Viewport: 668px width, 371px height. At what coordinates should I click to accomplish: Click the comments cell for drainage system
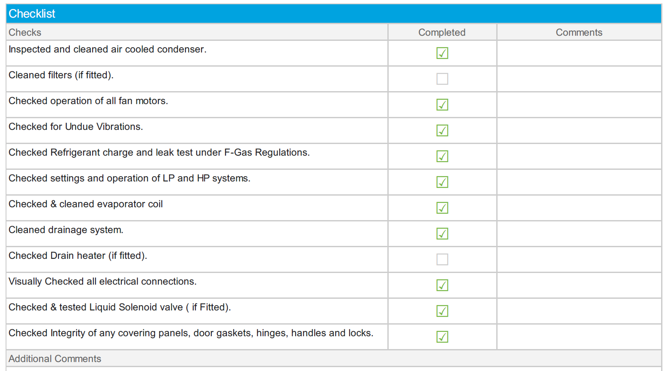[x=579, y=234]
